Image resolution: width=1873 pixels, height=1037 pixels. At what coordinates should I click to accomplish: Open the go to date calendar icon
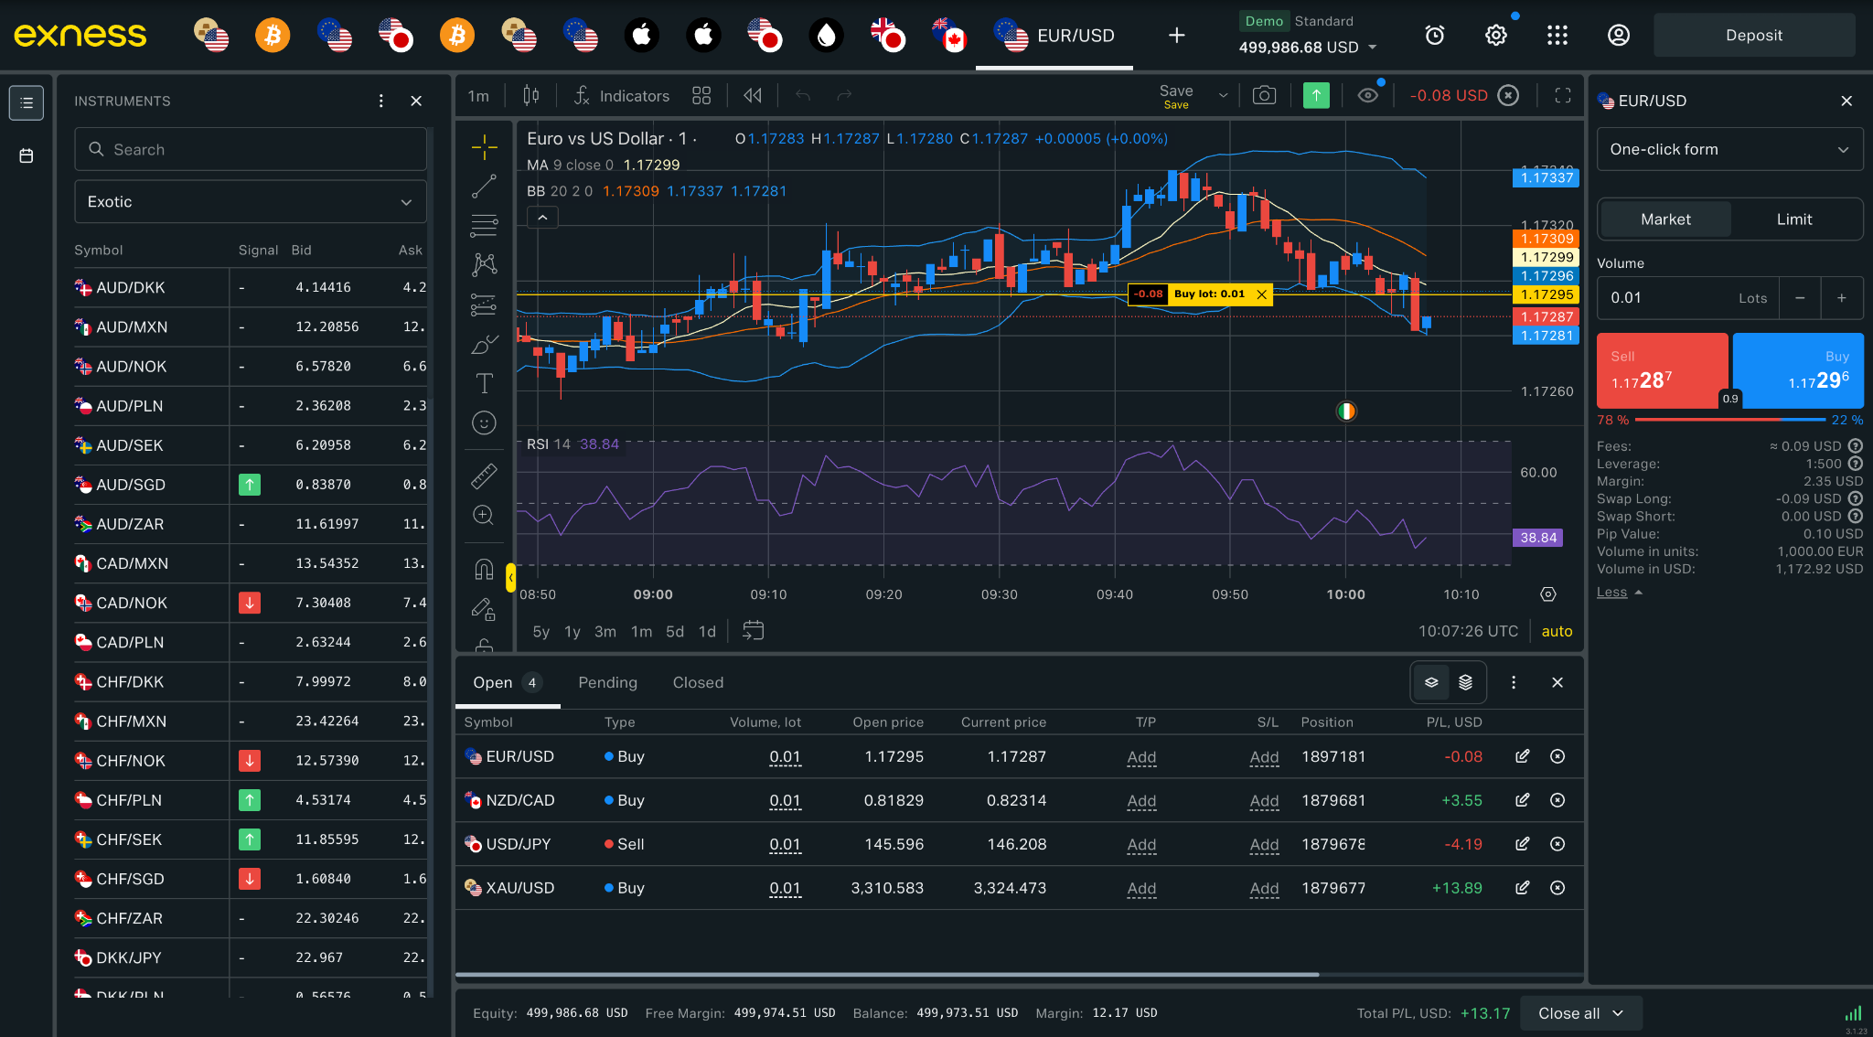pos(753,631)
